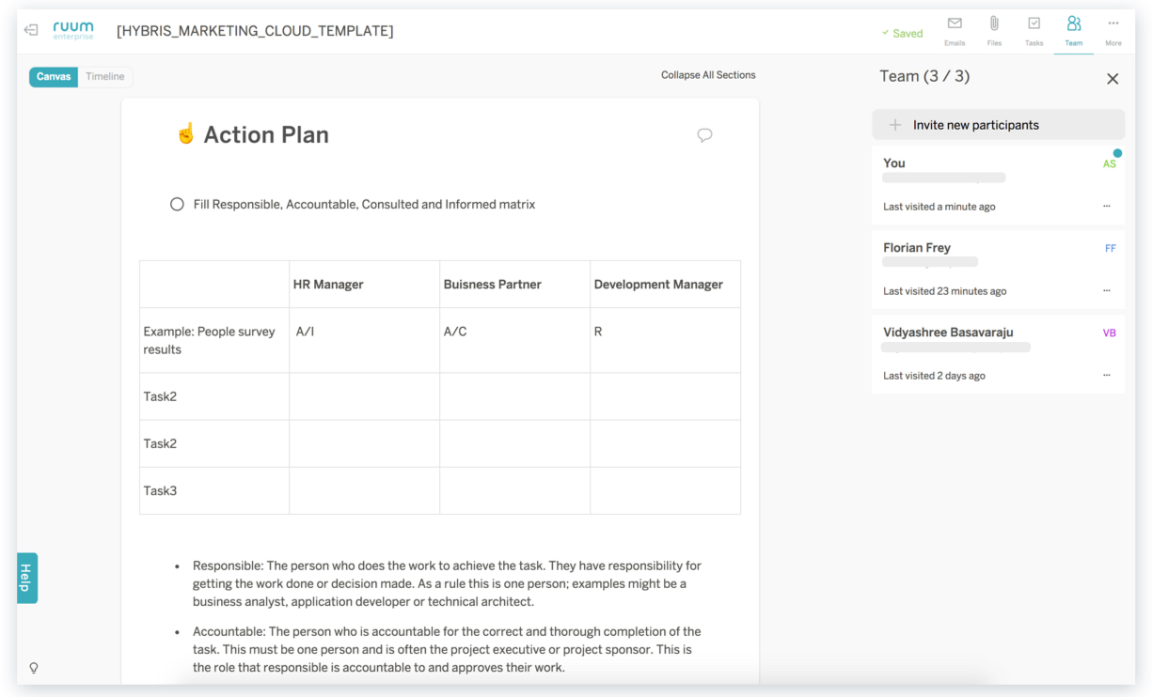
Task: Switch to the Canvas view
Action: (x=54, y=77)
